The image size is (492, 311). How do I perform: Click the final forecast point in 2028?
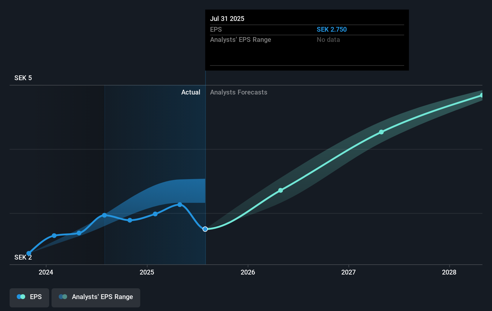(x=482, y=95)
